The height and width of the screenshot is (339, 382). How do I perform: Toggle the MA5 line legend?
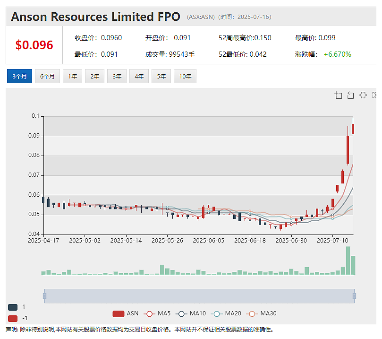pyautogui.click(x=157, y=313)
